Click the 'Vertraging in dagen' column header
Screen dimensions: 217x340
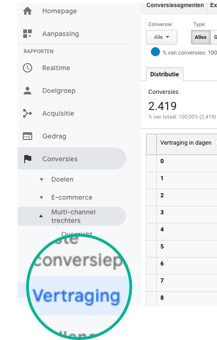click(186, 143)
